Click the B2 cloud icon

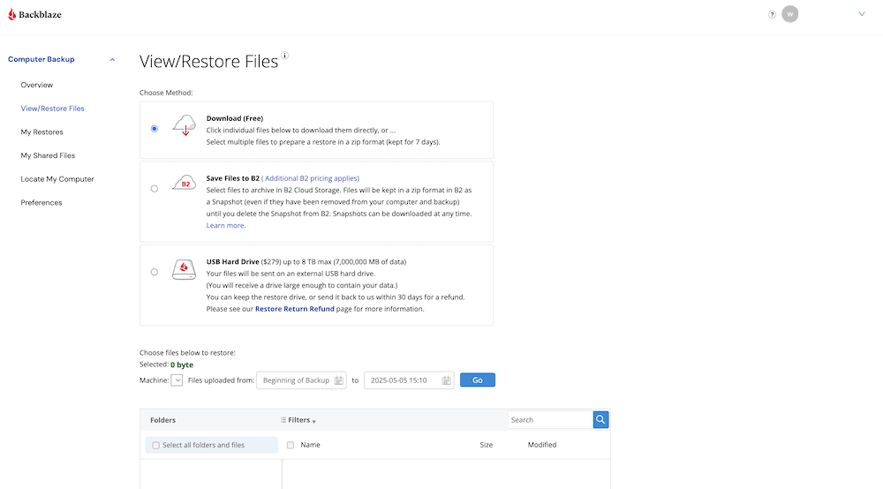[185, 183]
